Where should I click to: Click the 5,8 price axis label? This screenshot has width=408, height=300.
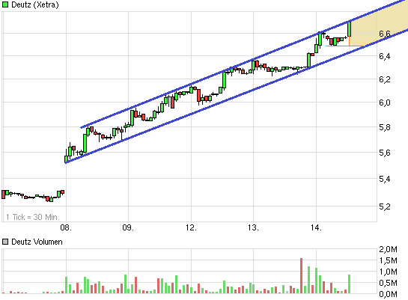(x=385, y=127)
